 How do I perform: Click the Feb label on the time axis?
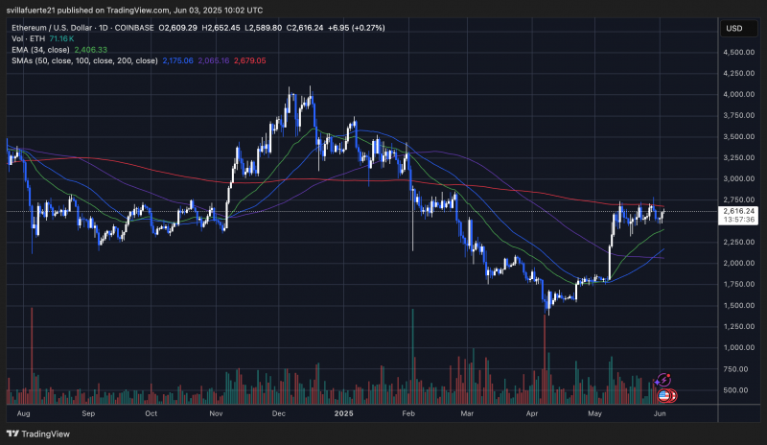pos(408,413)
